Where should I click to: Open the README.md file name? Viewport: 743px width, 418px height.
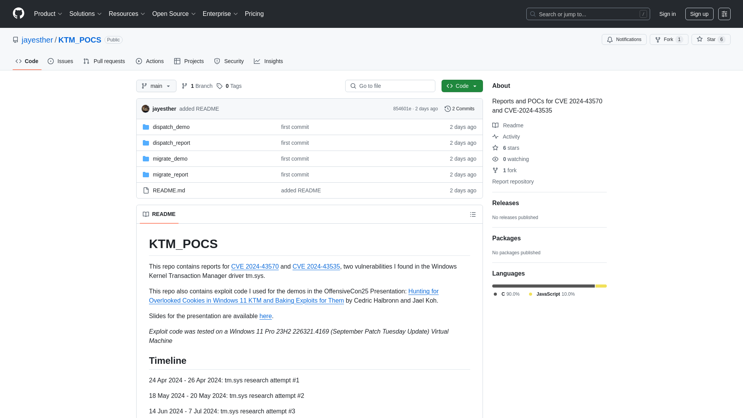pos(169,190)
